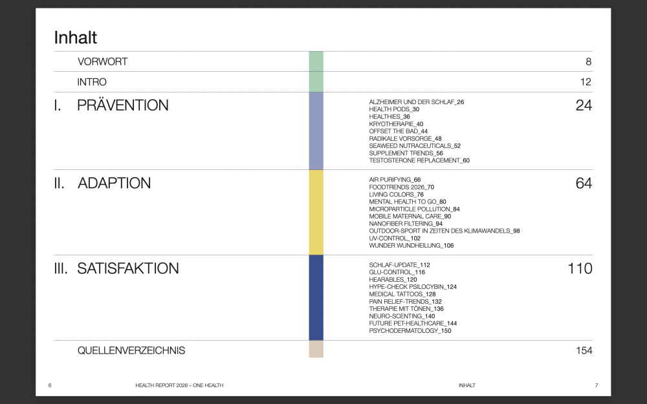
Task: Open the KRYOTHERAPIE_40 topic entry
Action: pos(396,124)
